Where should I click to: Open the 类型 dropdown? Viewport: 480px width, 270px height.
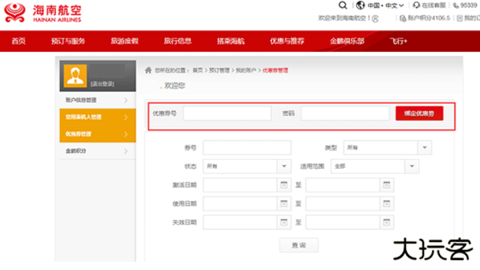pos(425,148)
